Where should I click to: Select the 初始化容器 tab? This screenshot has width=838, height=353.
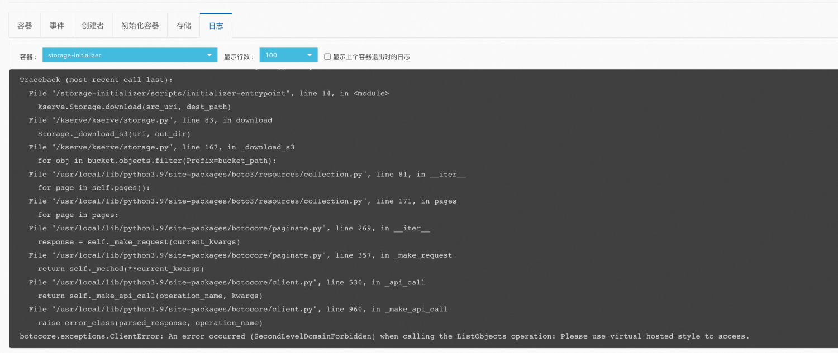[x=140, y=25]
